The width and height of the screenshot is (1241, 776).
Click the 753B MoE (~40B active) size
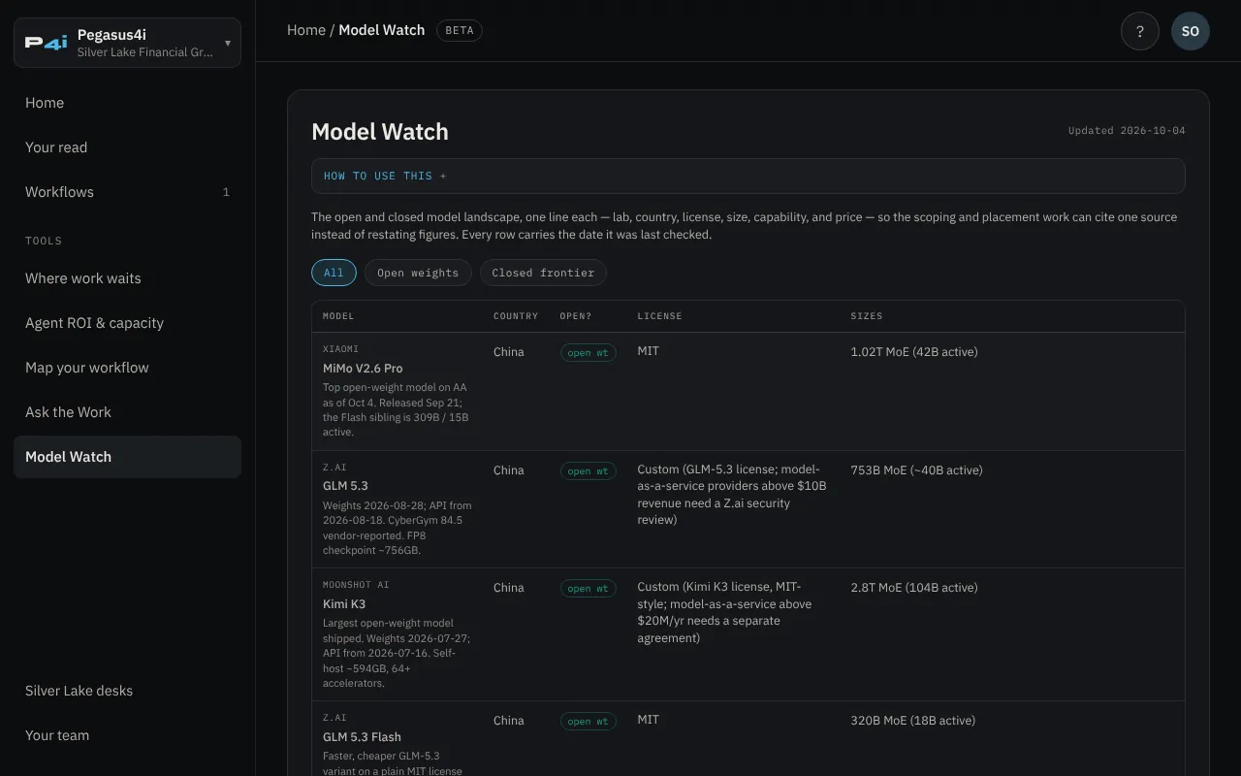[916, 470]
